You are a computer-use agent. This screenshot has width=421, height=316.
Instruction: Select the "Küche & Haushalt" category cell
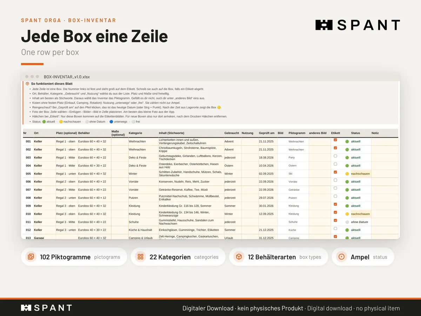click(143, 230)
